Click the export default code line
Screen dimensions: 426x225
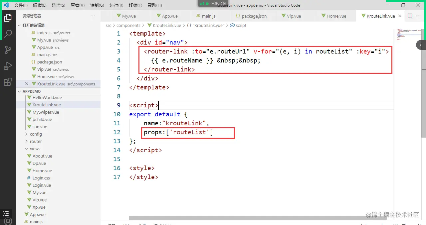(158, 114)
